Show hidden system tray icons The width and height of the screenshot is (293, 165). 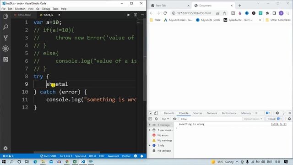pos(237,162)
